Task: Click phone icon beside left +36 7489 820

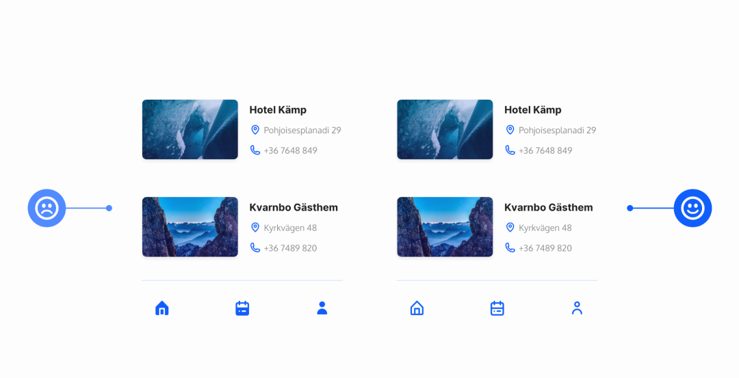Action: click(255, 247)
